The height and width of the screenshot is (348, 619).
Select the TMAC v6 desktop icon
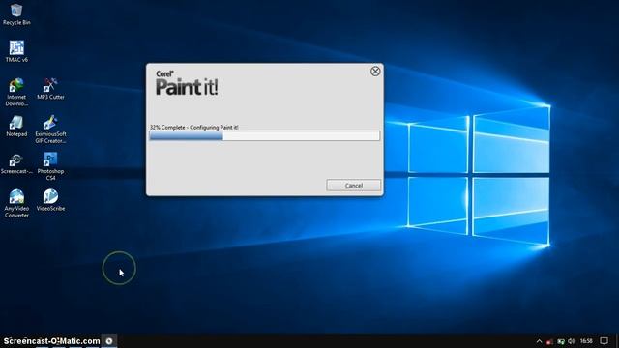[16, 51]
